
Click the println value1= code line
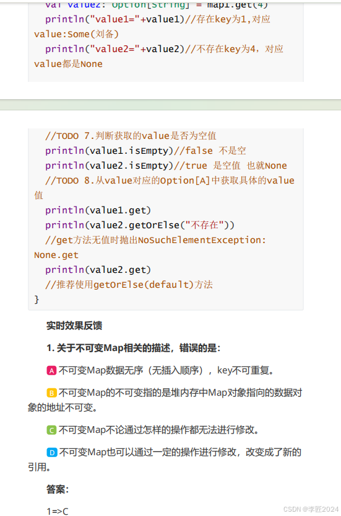tap(152, 27)
